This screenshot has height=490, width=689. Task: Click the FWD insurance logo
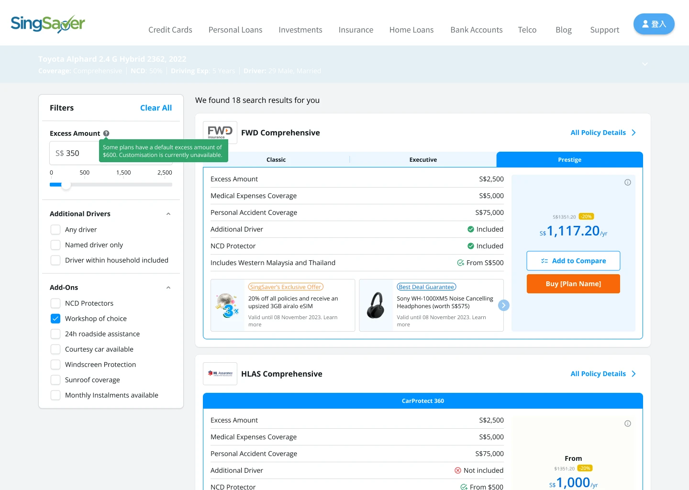point(220,133)
